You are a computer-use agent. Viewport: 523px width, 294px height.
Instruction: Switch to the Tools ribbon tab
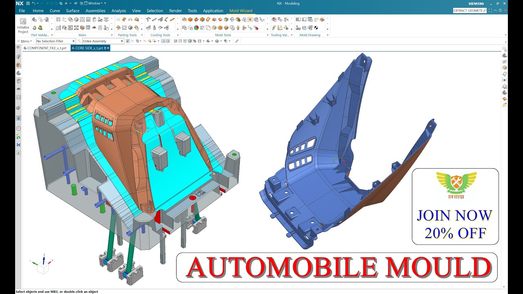(192, 11)
